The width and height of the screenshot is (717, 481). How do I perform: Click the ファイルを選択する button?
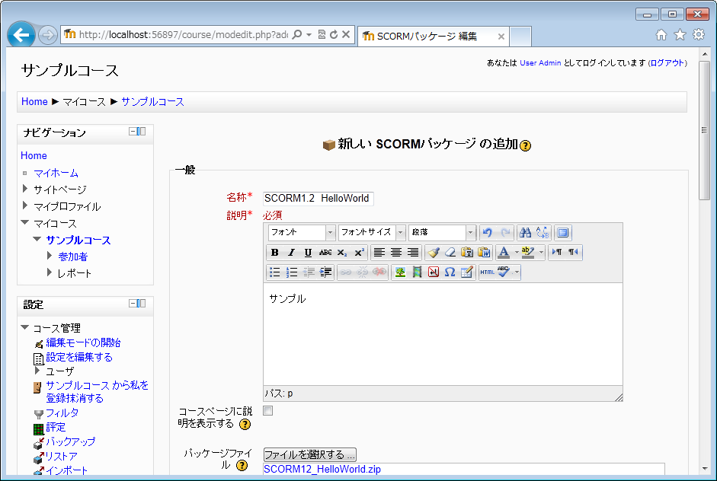[310, 454]
